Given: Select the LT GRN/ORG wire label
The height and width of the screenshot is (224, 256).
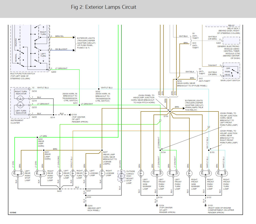Looking at the screenshot, I should (x=59, y=162).
